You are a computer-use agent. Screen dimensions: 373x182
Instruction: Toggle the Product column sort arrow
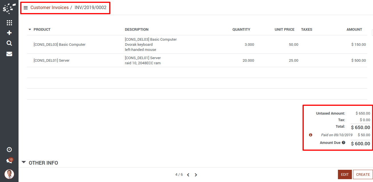coord(30,30)
